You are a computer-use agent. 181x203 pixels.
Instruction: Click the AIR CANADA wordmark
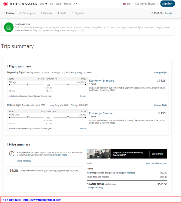click(23, 4)
